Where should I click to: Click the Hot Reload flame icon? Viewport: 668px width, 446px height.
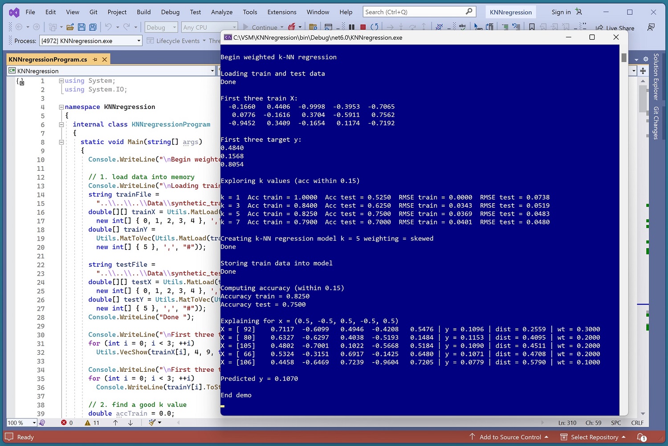pos(292,27)
